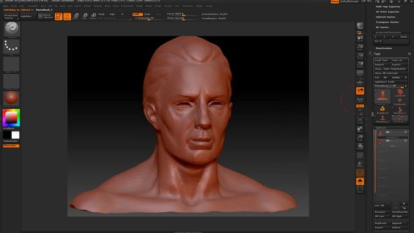Expand Multi Map Exporter plugin
Screen dimensions: 414x233
[388, 6]
